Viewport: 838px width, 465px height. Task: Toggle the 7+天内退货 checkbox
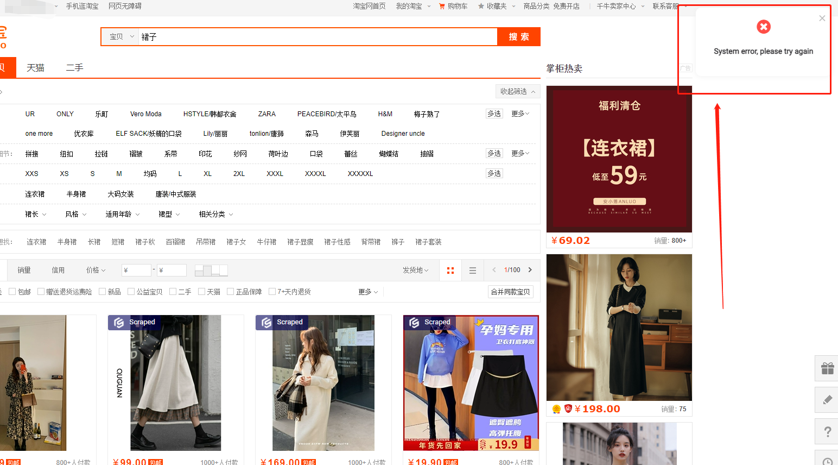coord(272,292)
